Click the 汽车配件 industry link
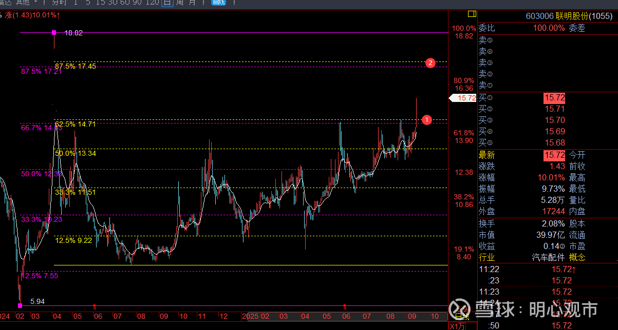The height and width of the screenshot is (330, 618). 548,257
